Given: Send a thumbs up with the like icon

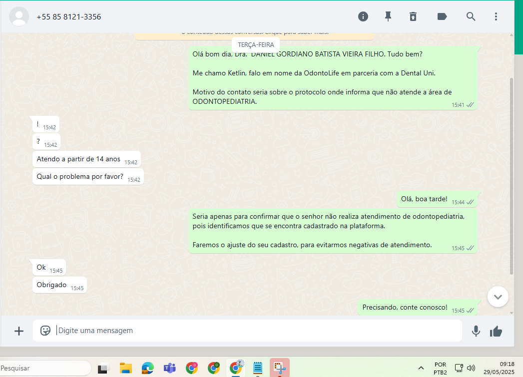Looking at the screenshot, I should (496, 331).
